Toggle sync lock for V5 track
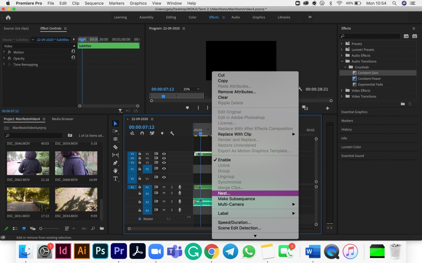The image size is (422, 263). 156,154
